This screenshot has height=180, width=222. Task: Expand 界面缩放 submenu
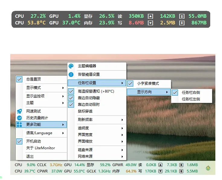tap(97, 141)
